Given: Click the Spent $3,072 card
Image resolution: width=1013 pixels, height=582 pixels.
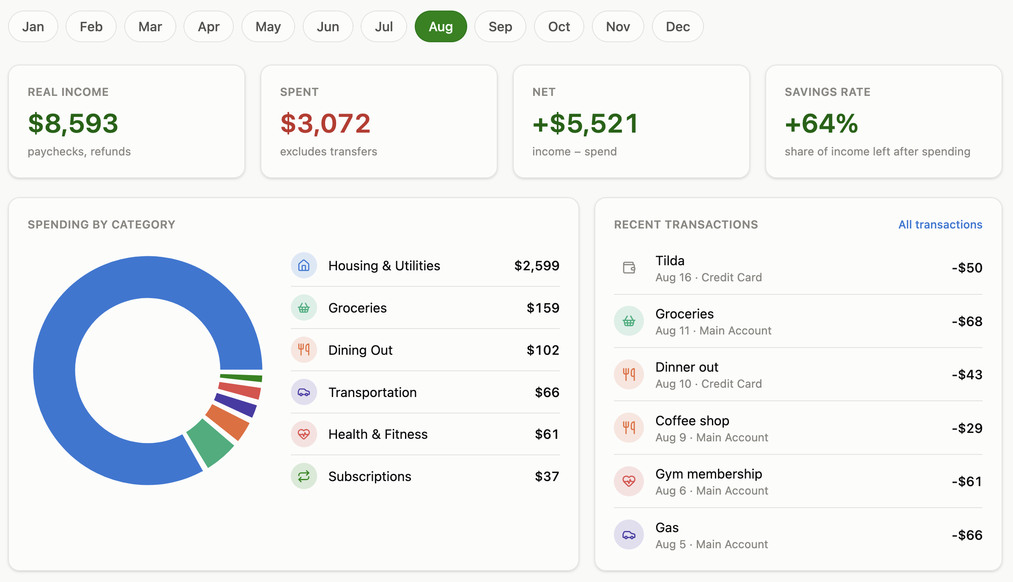Looking at the screenshot, I should tap(379, 122).
